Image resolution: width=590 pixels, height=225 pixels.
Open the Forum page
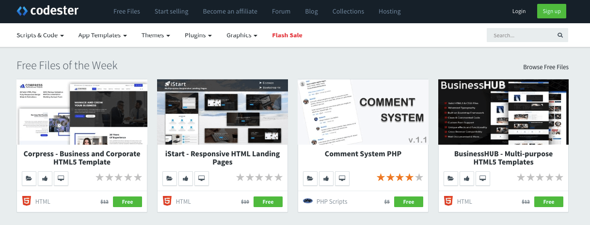click(281, 11)
